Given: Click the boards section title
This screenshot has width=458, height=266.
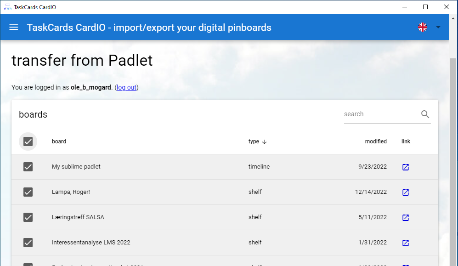Looking at the screenshot, I should coord(33,114).
